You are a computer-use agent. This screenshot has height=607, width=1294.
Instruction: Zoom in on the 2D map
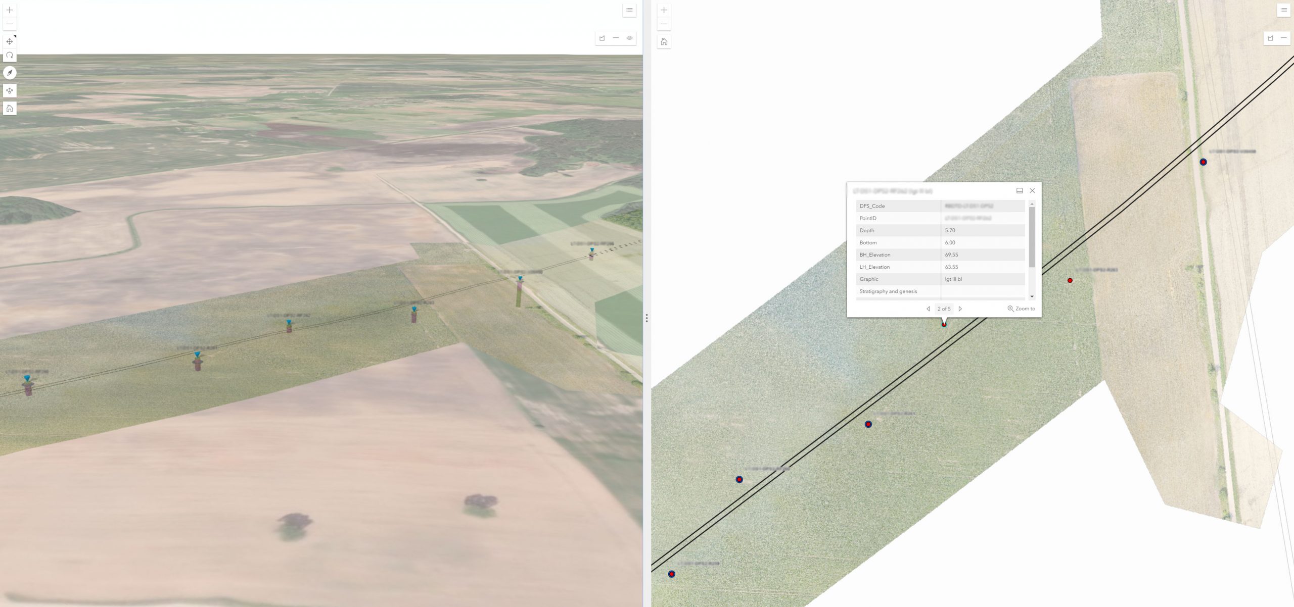tap(664, 10)
